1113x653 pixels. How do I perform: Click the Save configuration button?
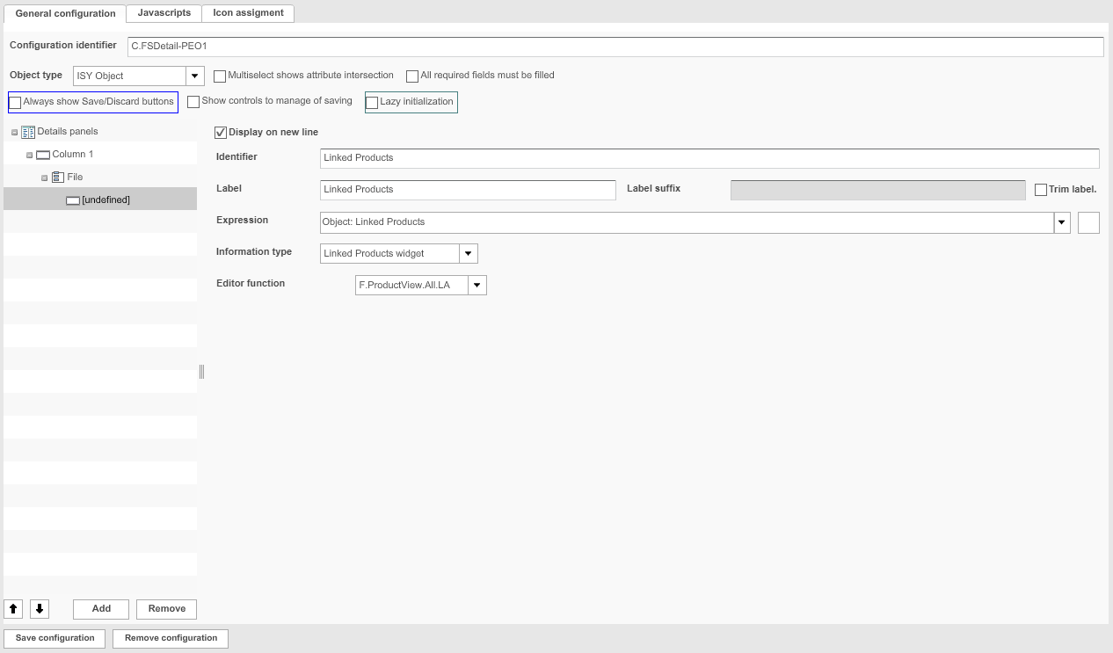click(x=54, y=638)
